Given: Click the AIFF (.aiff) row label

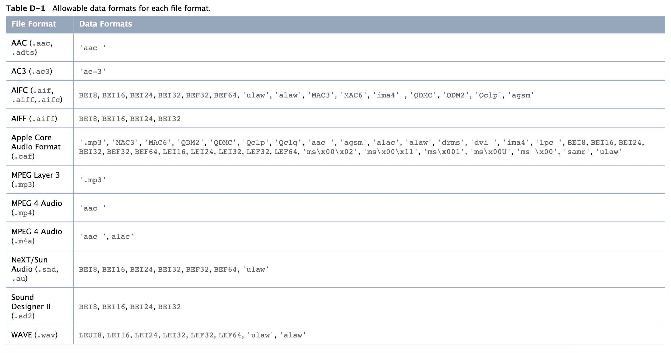Looking at the screenshot, I should pos(34,119).
